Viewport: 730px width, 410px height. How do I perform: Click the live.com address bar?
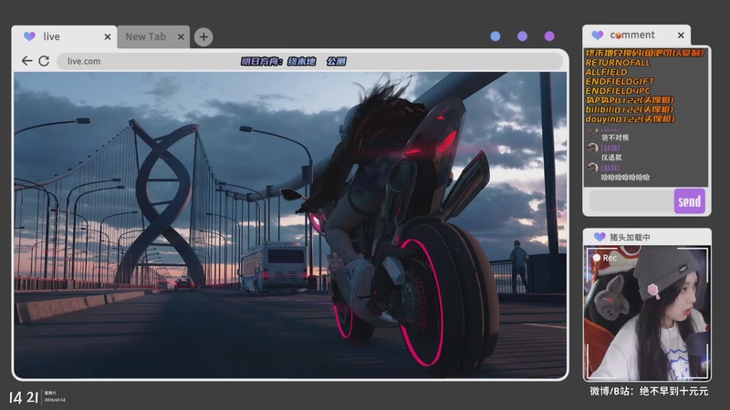click(310, 61)
